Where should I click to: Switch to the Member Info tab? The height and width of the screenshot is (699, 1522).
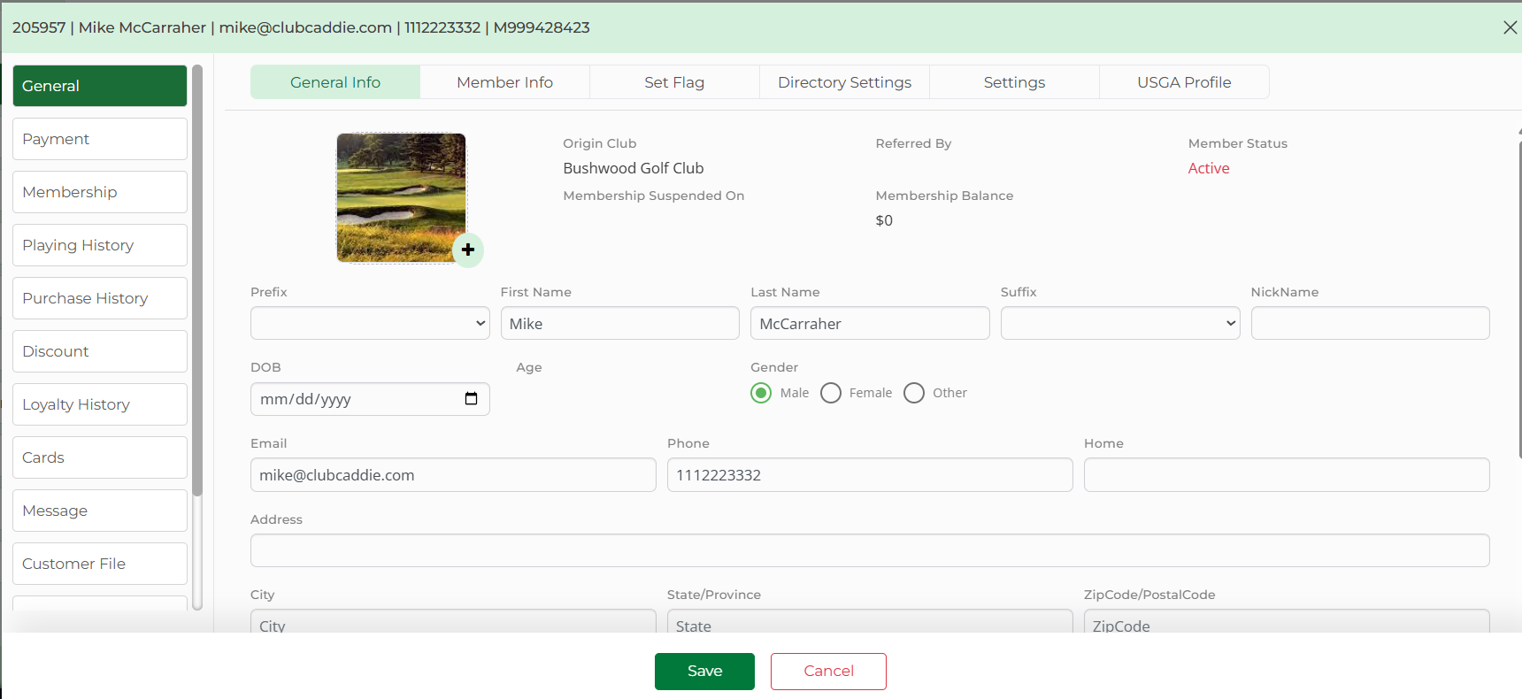tap(504, 82)
